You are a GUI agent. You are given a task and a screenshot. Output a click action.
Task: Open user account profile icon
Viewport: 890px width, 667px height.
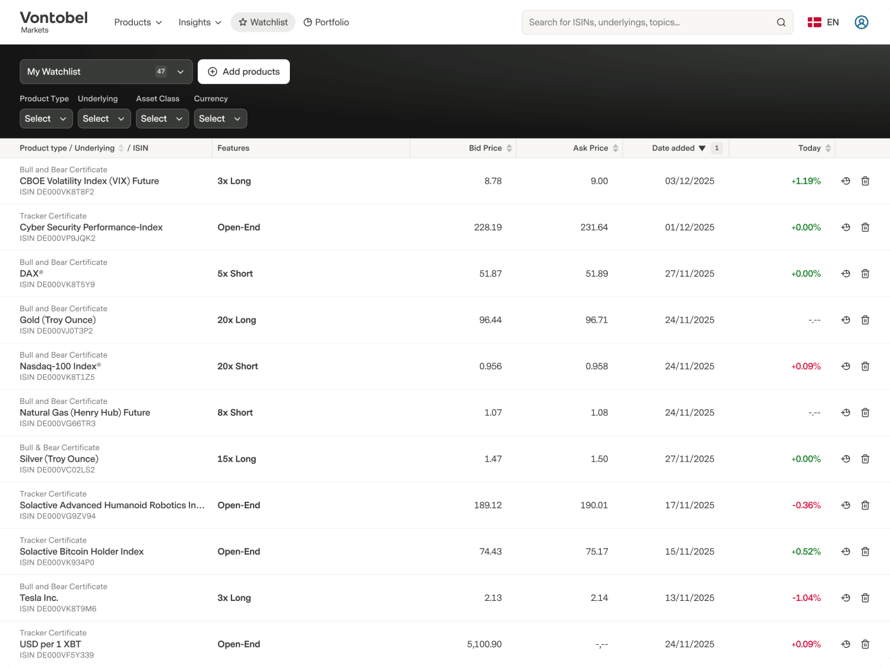pos(861,22)
